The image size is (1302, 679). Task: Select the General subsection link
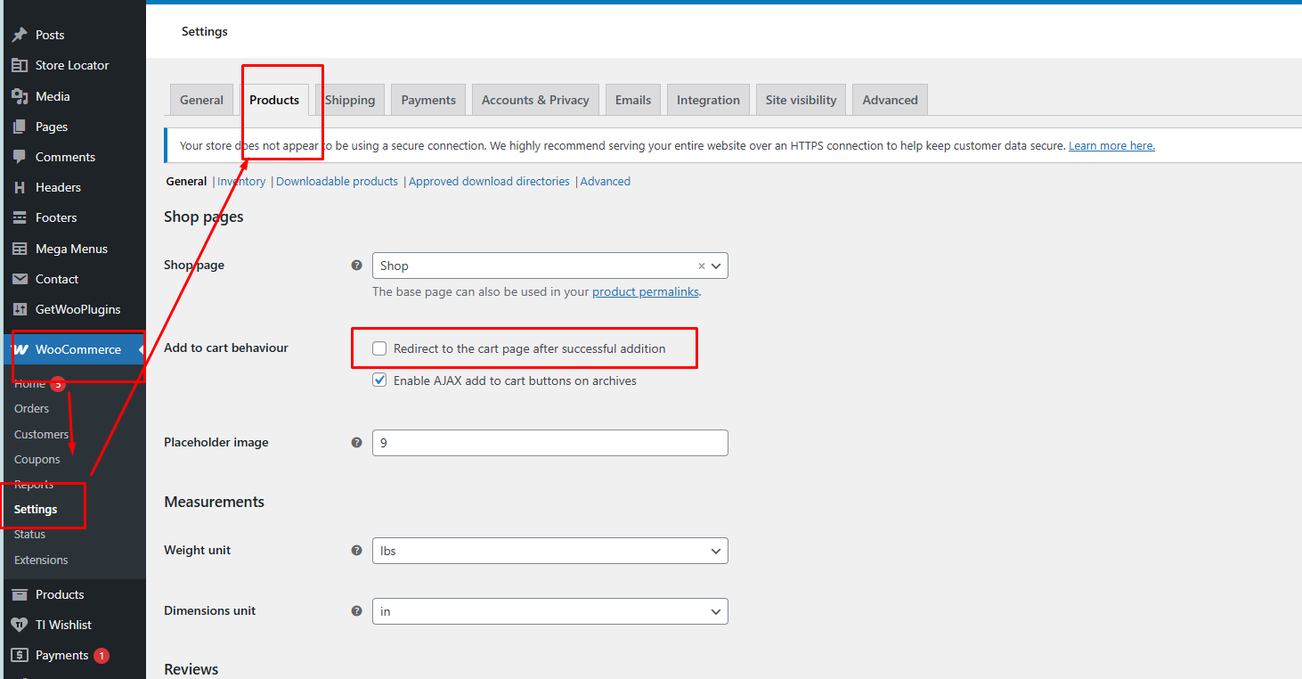click(x=186, y=181)
